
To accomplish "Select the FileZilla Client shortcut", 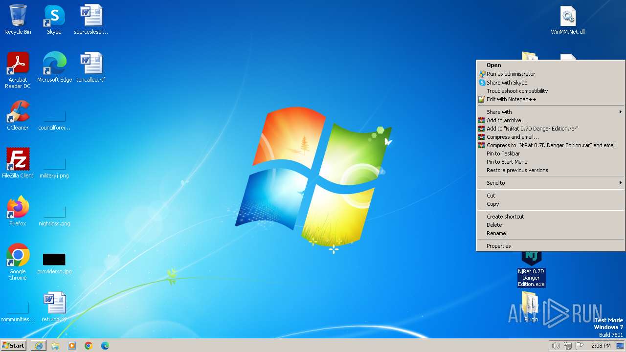I will click(x=18, y=163).
